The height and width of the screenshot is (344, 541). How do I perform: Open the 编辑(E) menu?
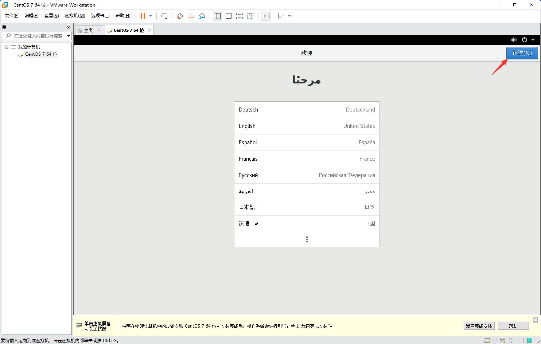[31, 16]
